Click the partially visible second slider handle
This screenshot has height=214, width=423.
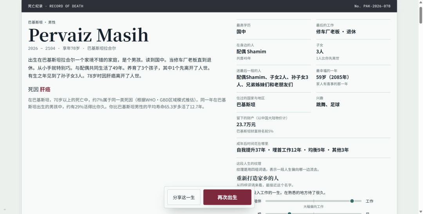[289, 213]
